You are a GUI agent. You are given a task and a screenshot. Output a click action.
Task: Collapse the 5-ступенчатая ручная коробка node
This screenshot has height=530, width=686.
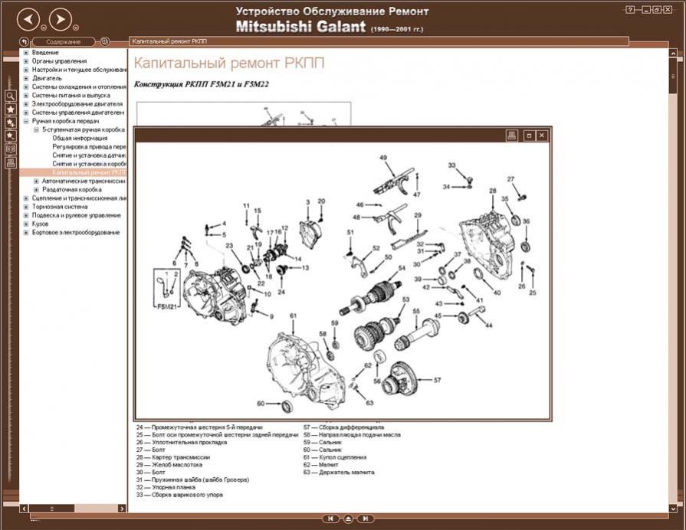pos(36,130)
